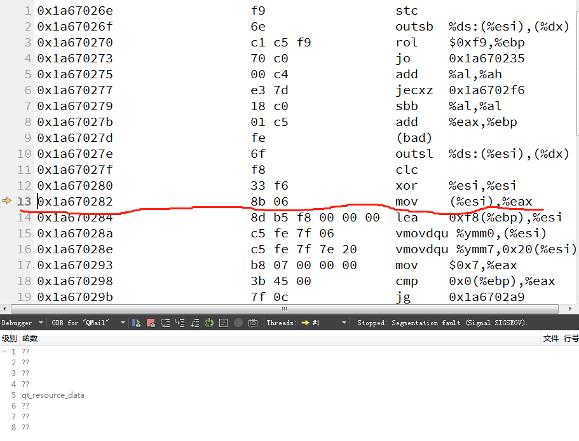Toggle operate-by-instruction mode icon
The width and height of the screenshot is (579, 441).
[224, 323]
